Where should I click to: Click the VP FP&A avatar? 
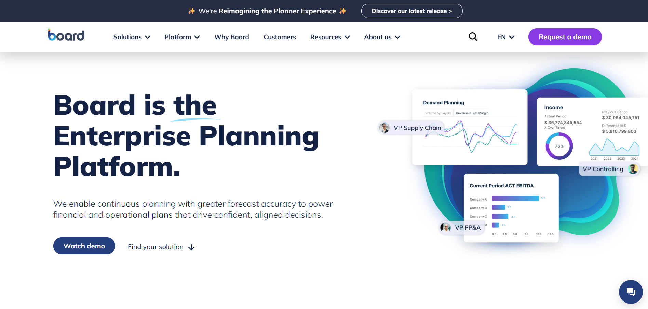click(x=445, y=227)
